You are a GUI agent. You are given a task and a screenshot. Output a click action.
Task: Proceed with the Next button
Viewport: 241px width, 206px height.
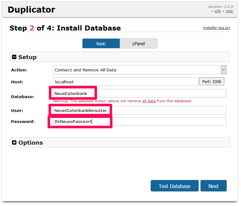(x=214, y=186)
